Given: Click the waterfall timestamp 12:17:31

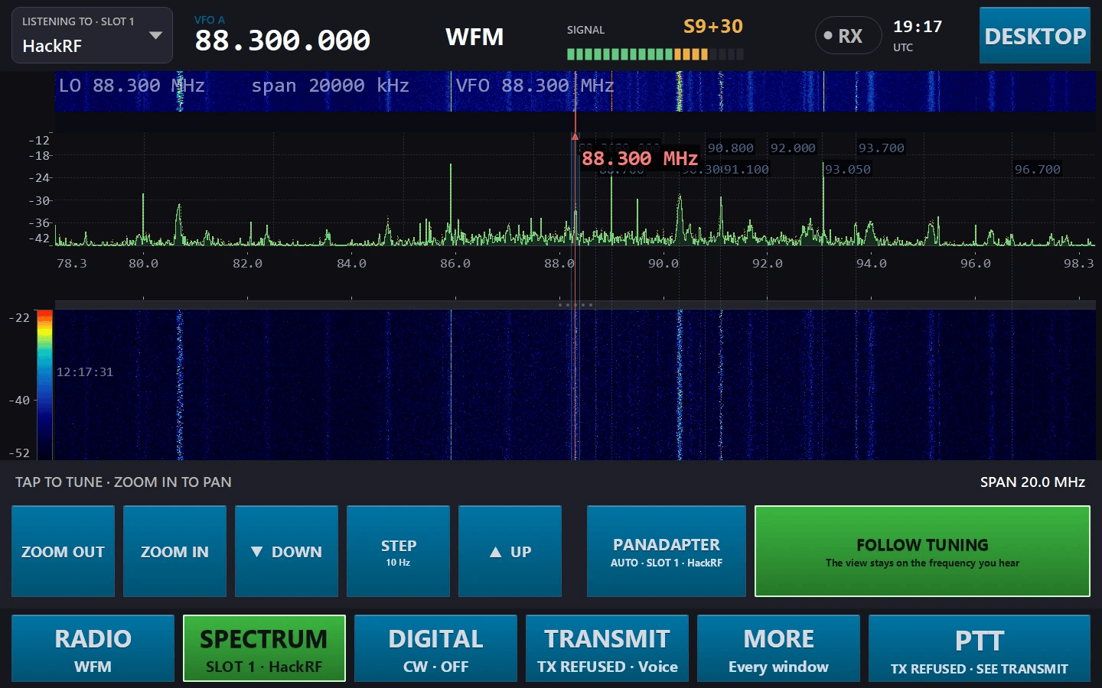Looking at the screenshot, I should [85, 372].
